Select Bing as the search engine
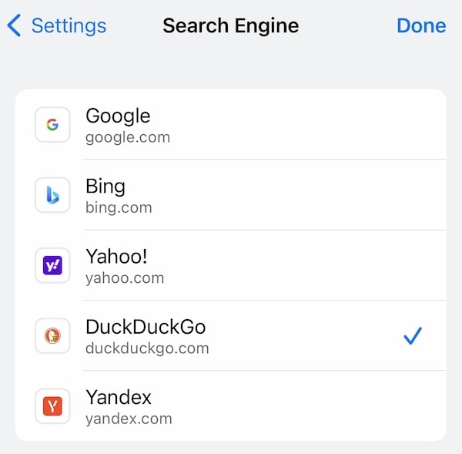 (231, 195)
